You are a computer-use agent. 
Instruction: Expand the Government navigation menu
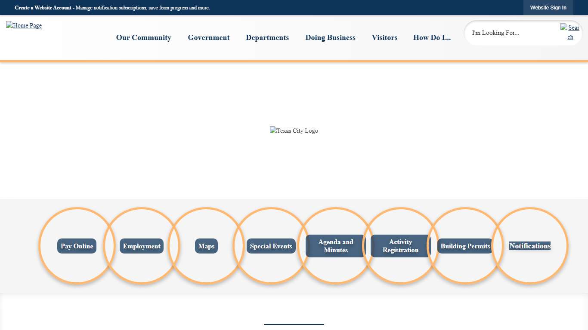[209, 38]
